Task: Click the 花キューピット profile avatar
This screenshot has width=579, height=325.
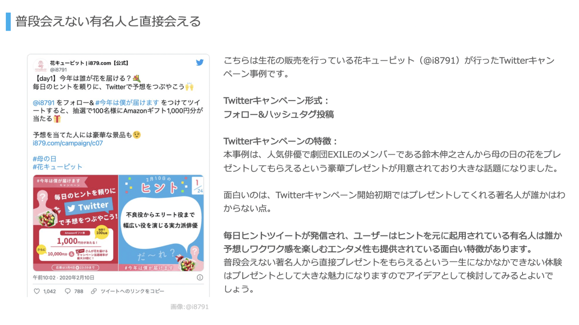Action: click(x=40, y=66)
